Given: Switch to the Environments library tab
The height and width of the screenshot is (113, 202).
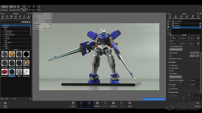Looking at the screenshot, I should pyautogui.click(x=20, y=17).
